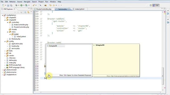Minimize the PHP Explorer panel

(29, 8)
